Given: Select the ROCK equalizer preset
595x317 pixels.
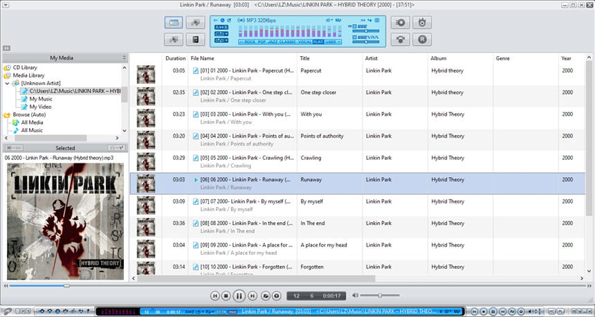Looking at the screenshot, I should click(x=249, y=42).
